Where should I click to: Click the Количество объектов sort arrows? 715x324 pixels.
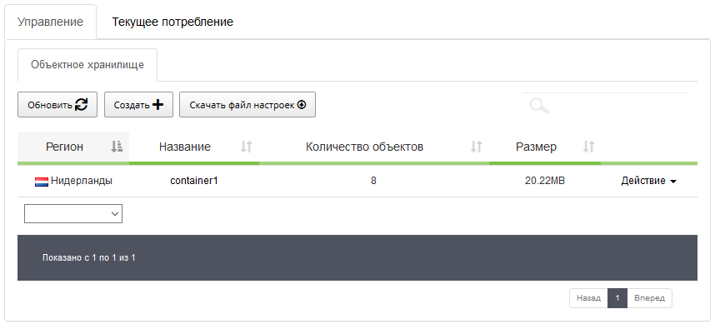[x=477, y=147]
